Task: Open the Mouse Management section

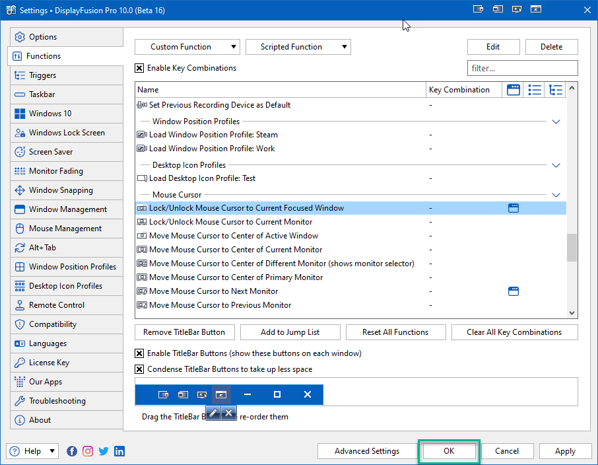Action: pos(67,229)
